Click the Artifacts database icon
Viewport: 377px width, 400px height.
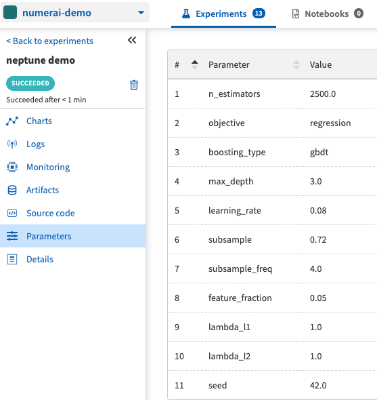point(12,190)
